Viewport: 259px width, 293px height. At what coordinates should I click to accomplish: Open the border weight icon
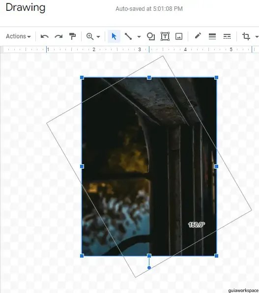[x=212, y=36]
